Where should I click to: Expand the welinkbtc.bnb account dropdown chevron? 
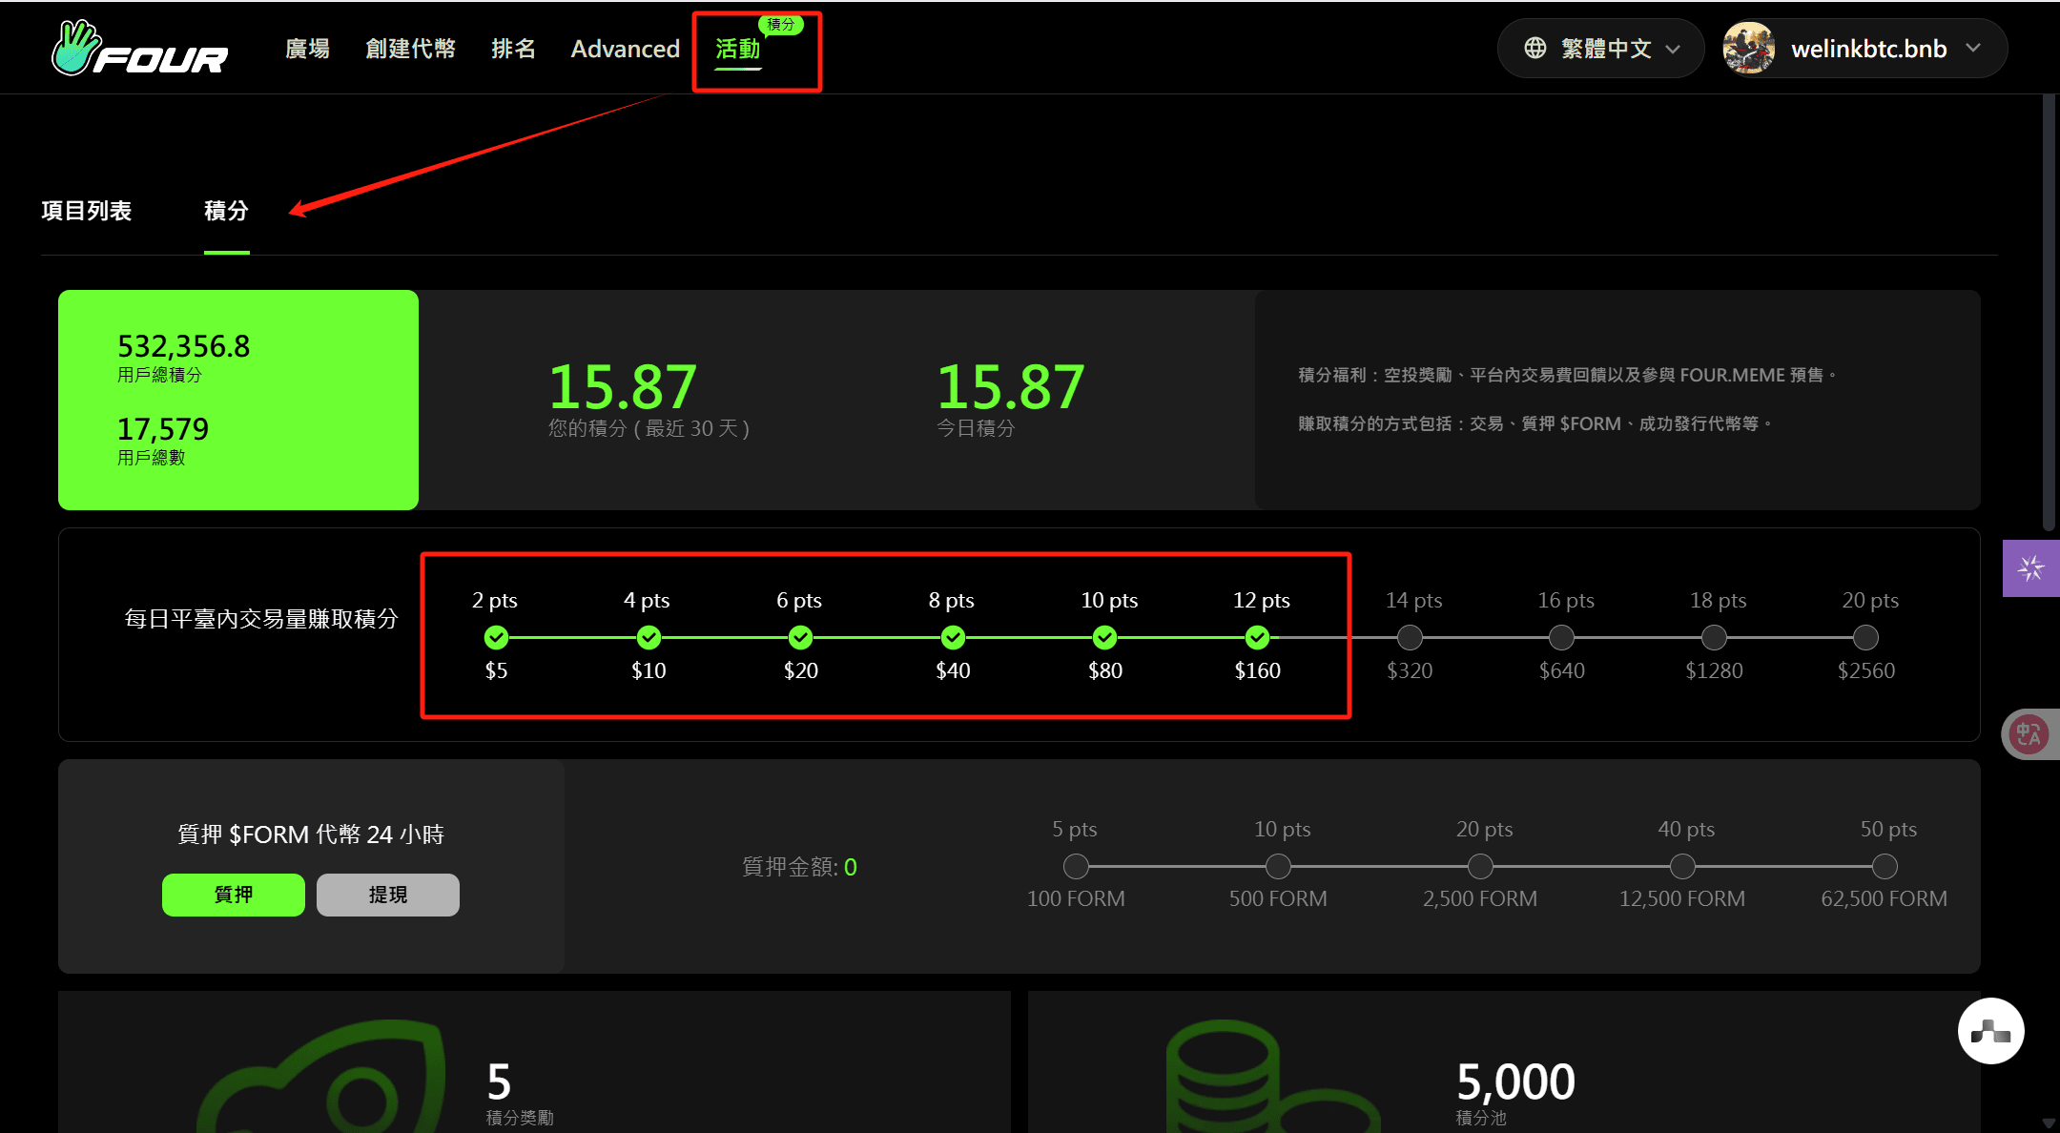click(1973, 49)
